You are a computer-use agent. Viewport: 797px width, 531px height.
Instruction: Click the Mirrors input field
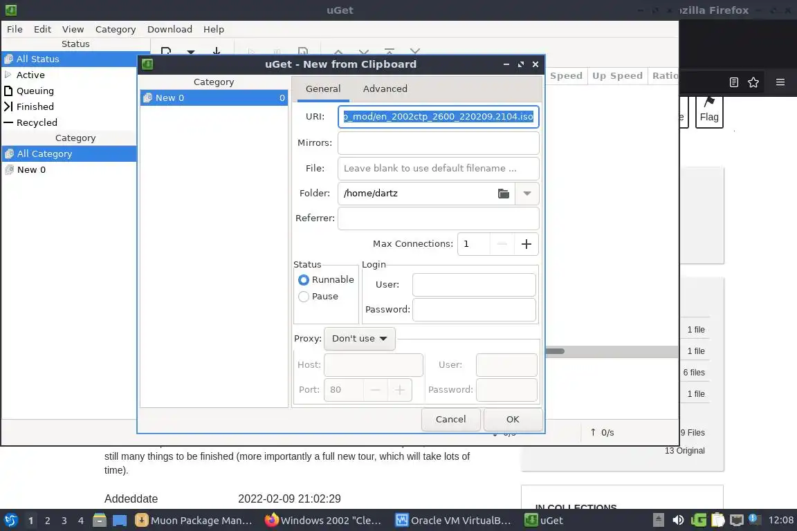click(438, 143)
